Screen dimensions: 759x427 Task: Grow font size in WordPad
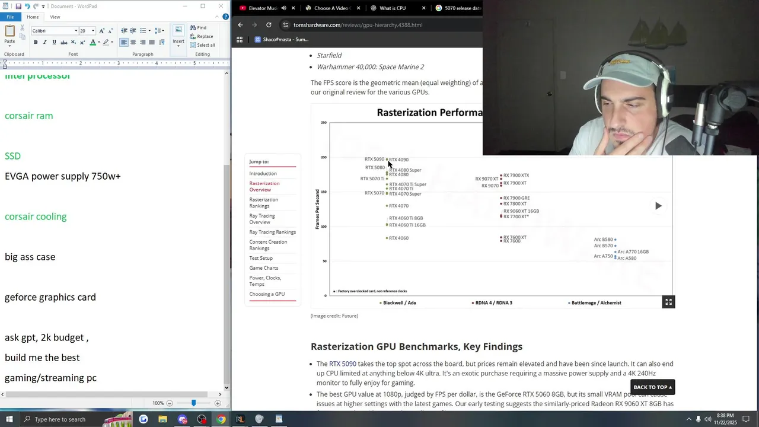101,31
